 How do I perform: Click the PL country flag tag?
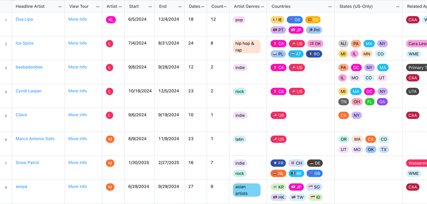278,54
